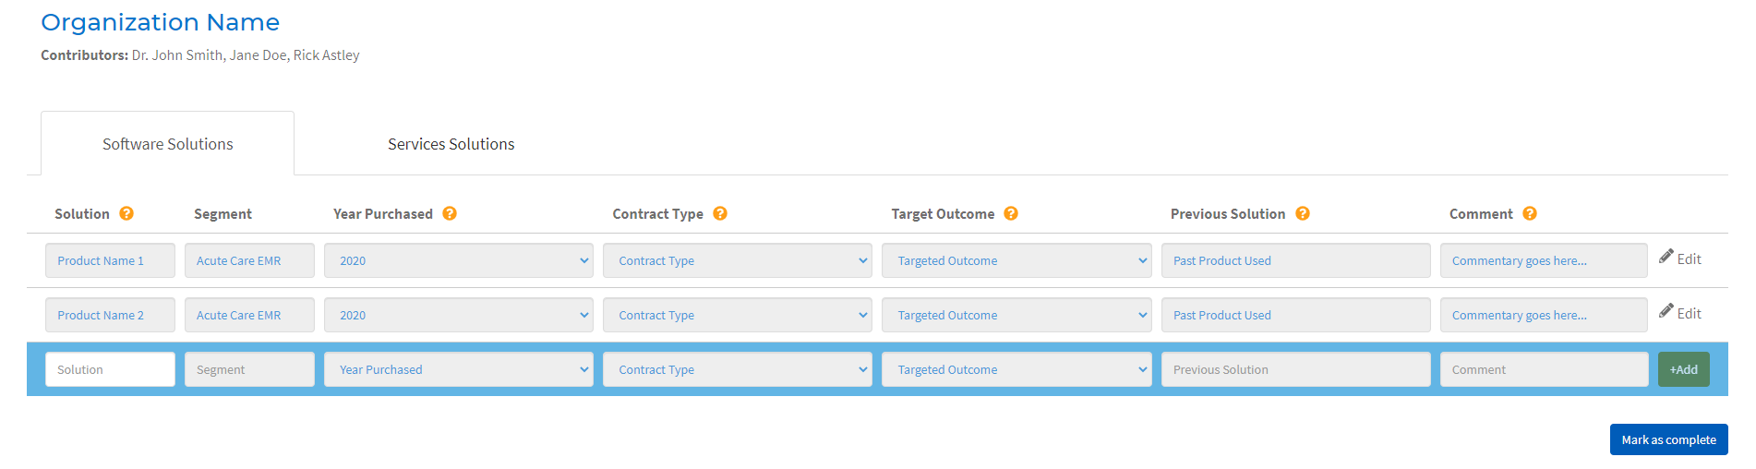Open Targeted Outcome dropdown in Product Name 2 row

click(x=1016, y=315)
